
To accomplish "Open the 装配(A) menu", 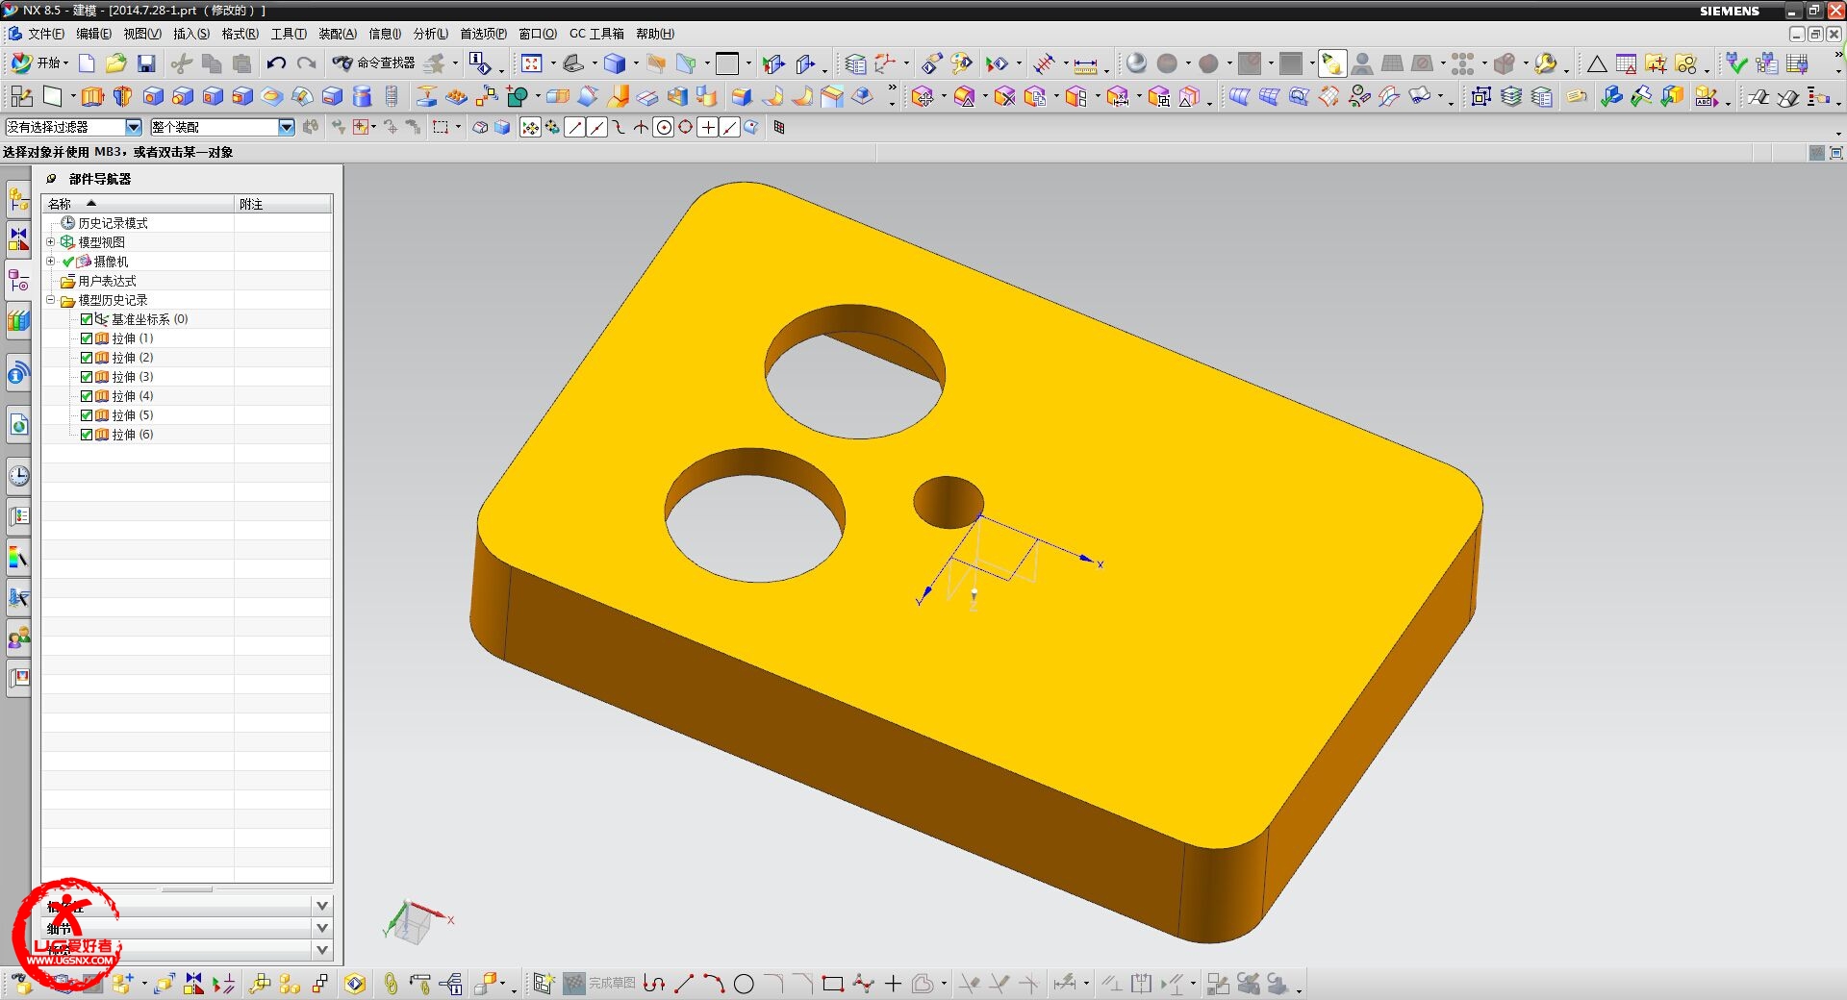I will (x=337, y=34).
